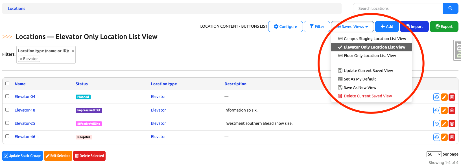Viewport: 461px width, 166px height.
Task: Choose Floor Only Location List View
Action: [370, 56]
